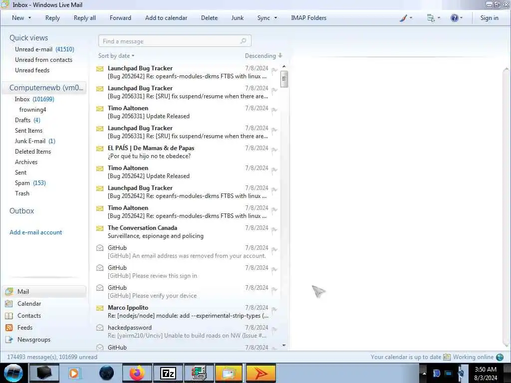Click envelope icon of EL PAÍS message
This screenshot has width=511, height=383.
(x=100, y=149)
